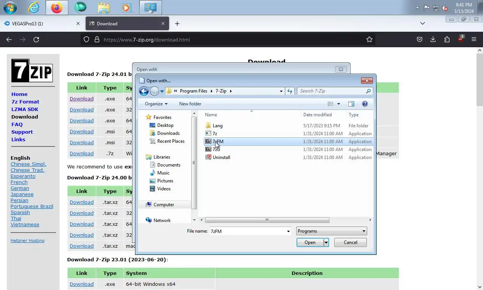Expand the Open button arrow

coord(326,242)
